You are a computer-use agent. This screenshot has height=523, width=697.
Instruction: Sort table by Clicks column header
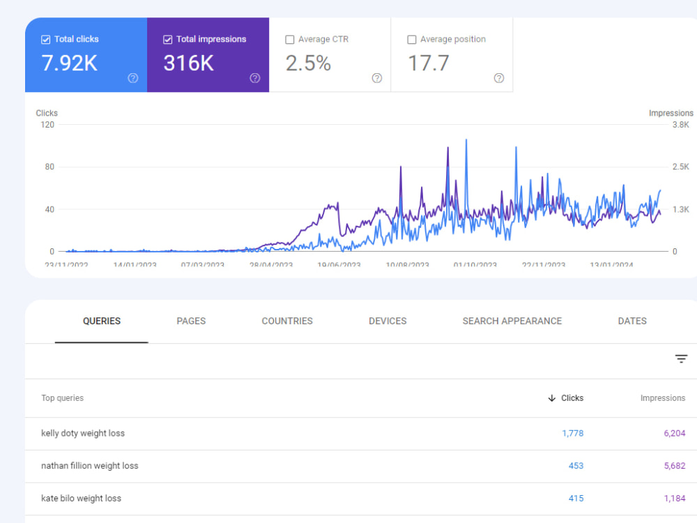572,398
